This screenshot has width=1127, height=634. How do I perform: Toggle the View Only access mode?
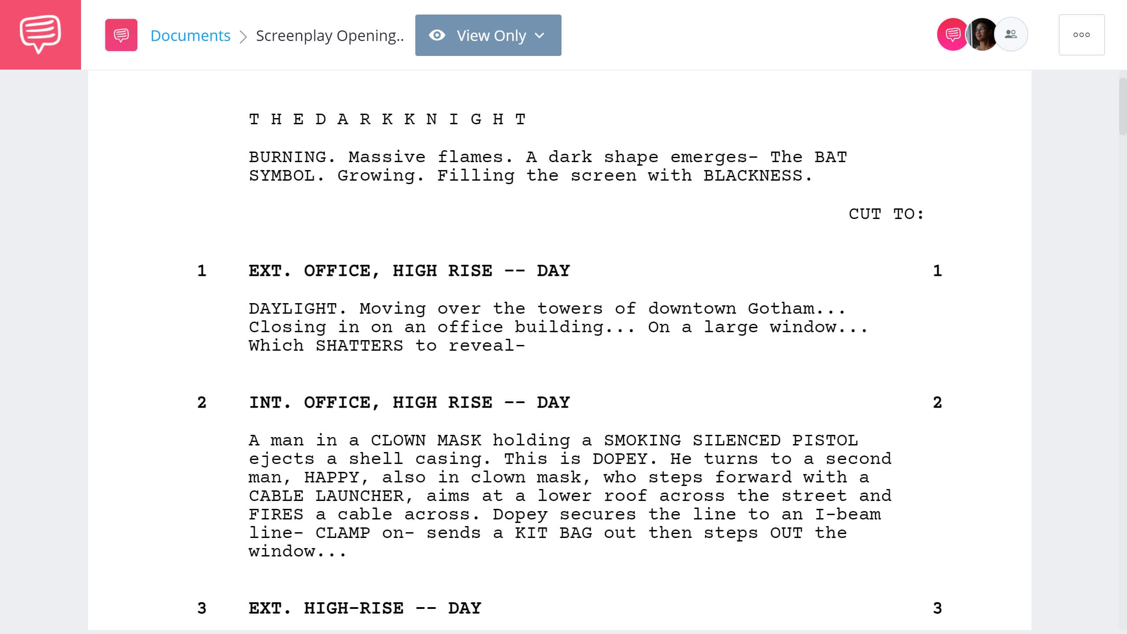pos(488,35)
